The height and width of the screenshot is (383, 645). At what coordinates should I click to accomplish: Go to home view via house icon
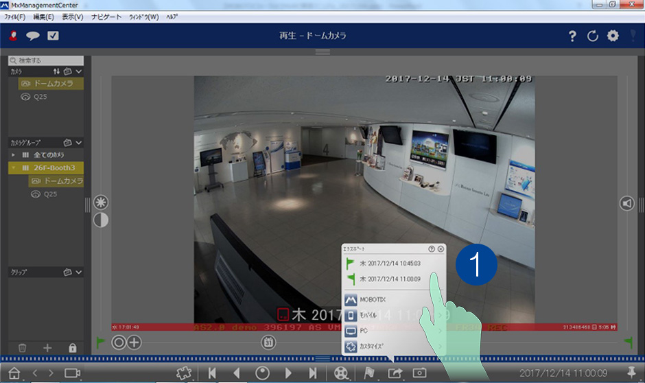click(14, 373)
